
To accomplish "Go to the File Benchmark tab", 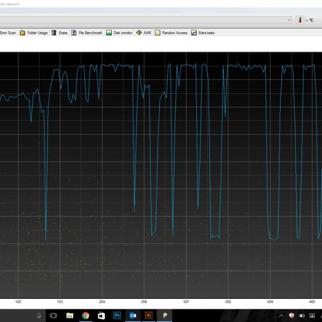I will point(87,33).
